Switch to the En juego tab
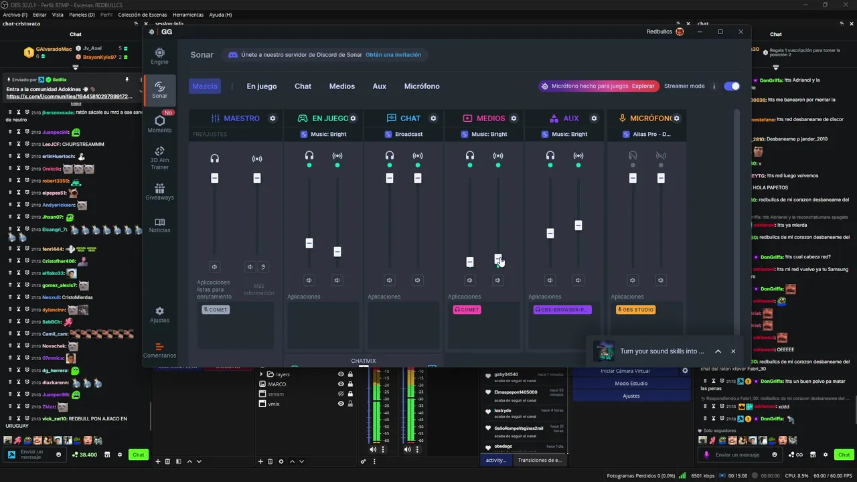857x482 pixels. pyautogui.click(x=262, y=86)
